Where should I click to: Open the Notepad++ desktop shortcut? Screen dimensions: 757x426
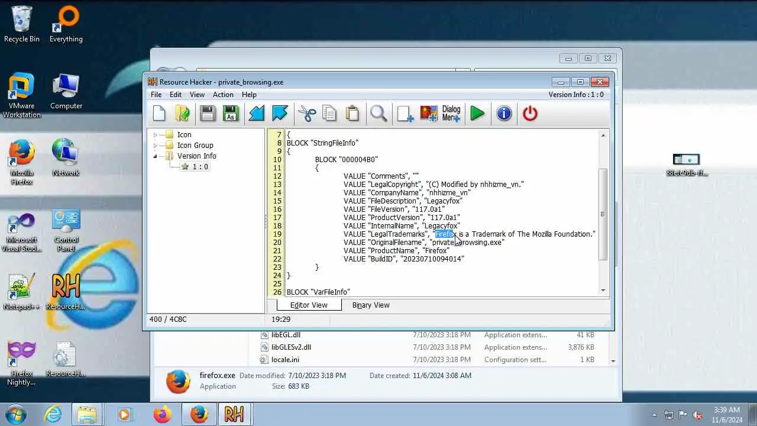click(x=22, y=292)
